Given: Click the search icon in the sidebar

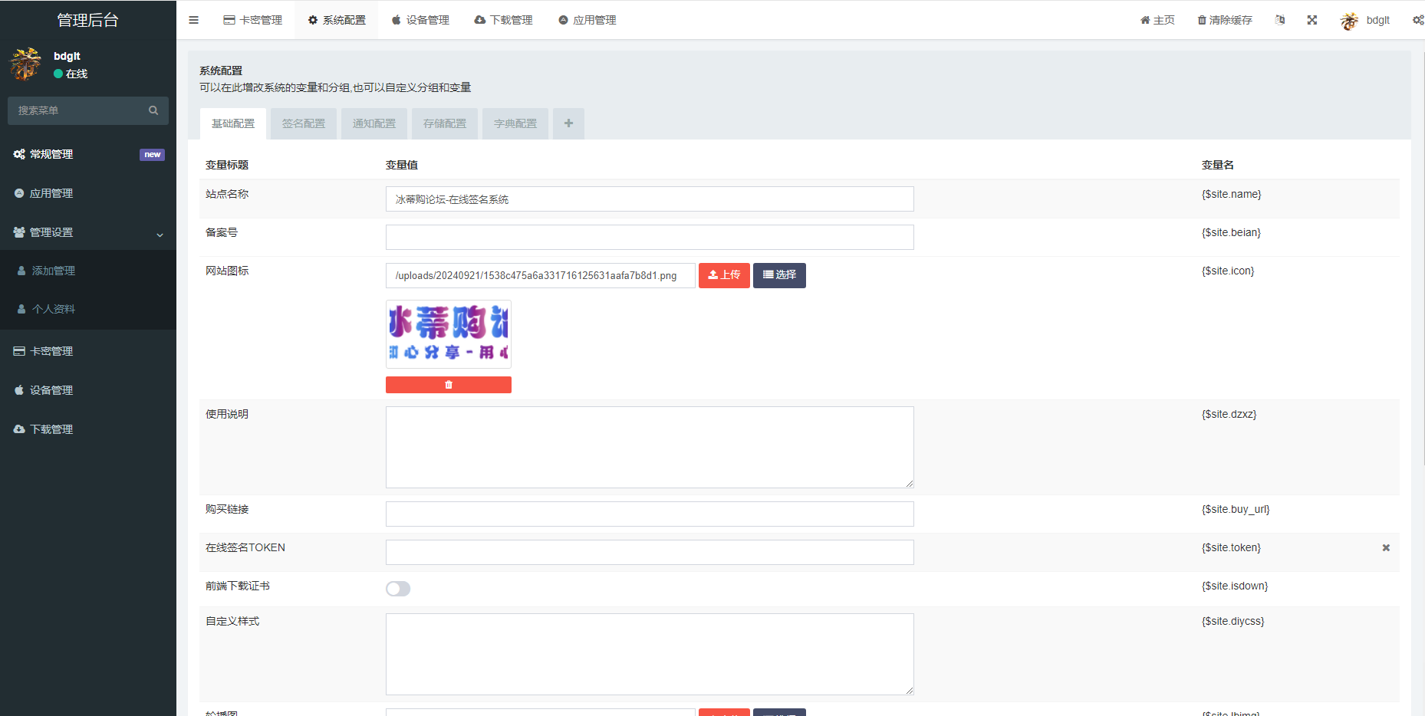Looking at the screenshot, I should [153, 110].
